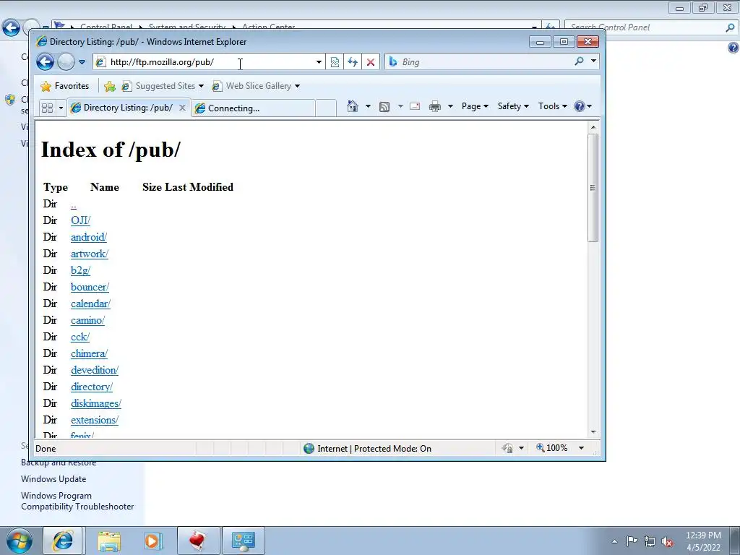Open the cck/ directory link

(x=80, y=337)
